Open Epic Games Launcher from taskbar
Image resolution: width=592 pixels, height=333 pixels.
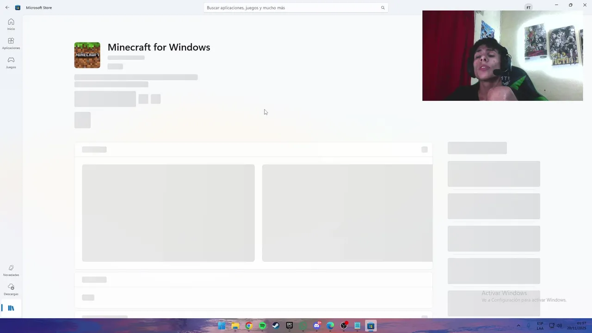point(290,326)
